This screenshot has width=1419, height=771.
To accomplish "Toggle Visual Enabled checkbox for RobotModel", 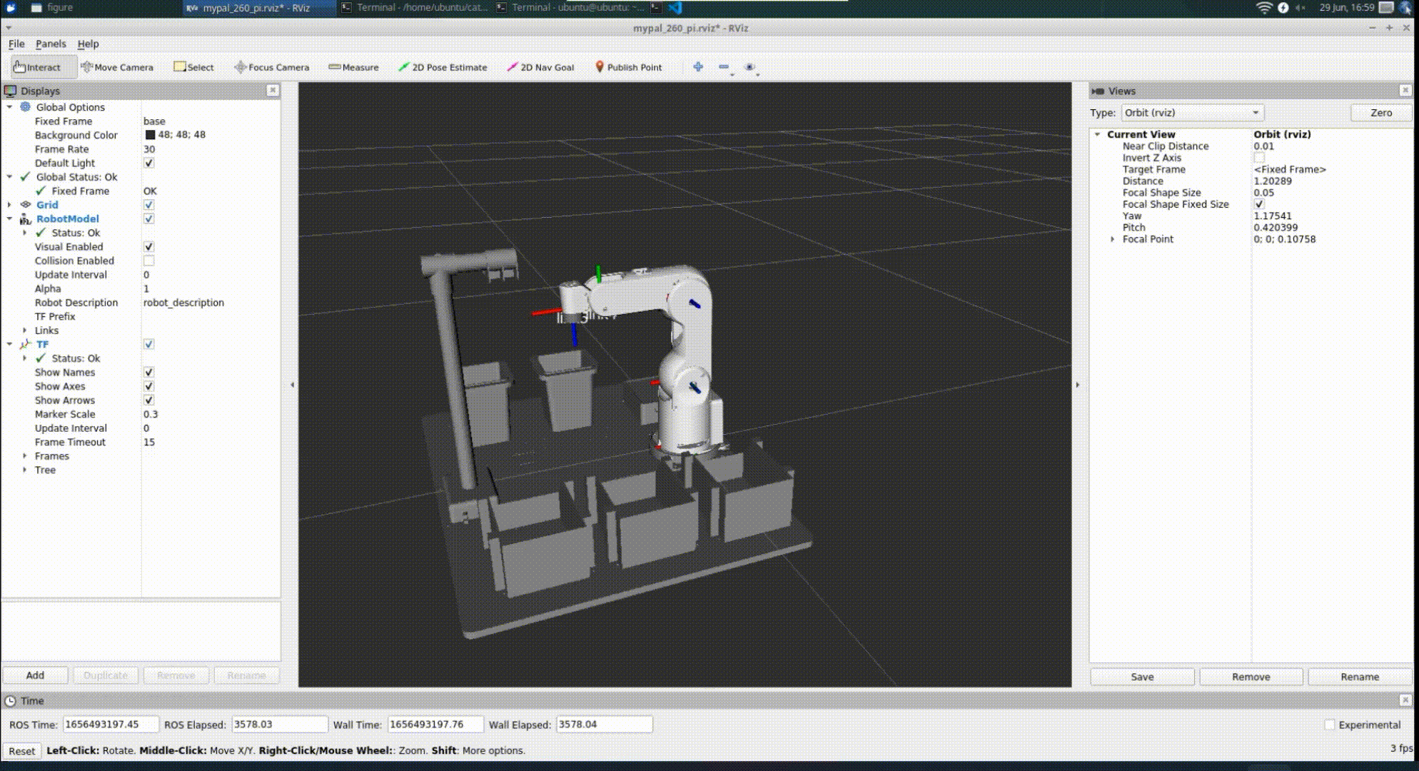I will [148, 246].
